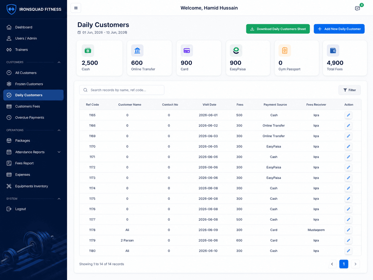
Task: Go to previous page arrow
Action: (332, 264)
